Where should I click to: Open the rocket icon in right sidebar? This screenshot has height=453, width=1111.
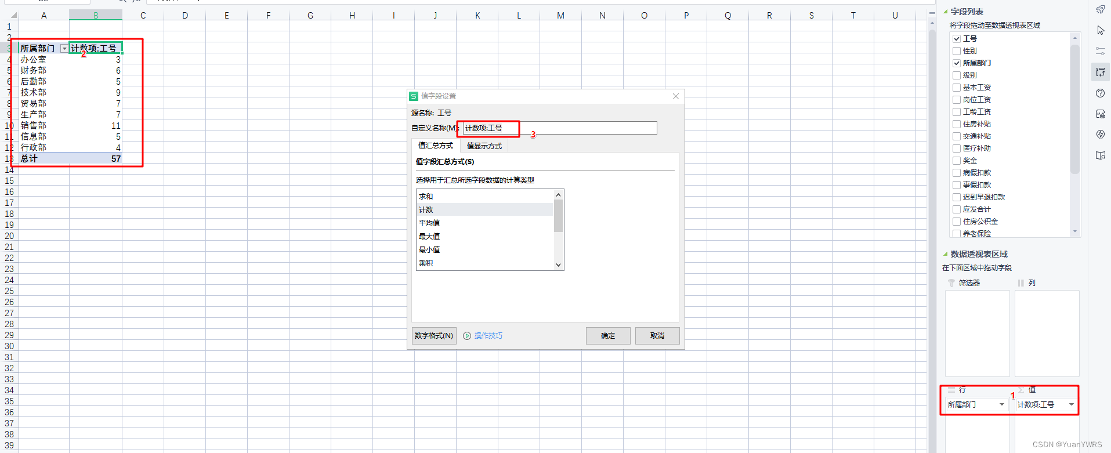1100,9
